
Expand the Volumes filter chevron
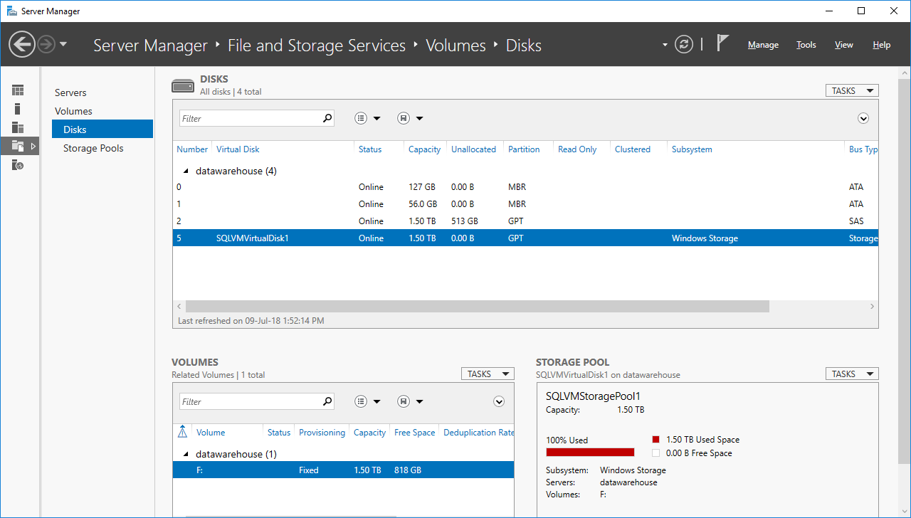499,402
